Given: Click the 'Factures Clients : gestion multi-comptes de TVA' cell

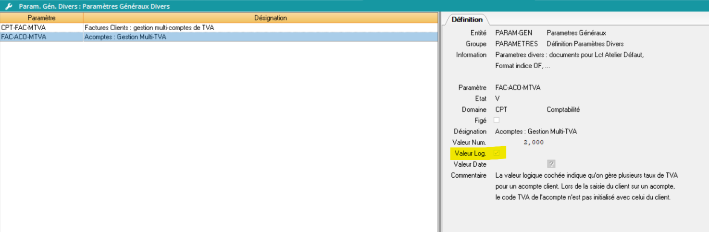Looking at the screenshot, I should (149, 28).
